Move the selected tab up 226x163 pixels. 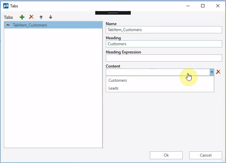[x=41, y=17]
